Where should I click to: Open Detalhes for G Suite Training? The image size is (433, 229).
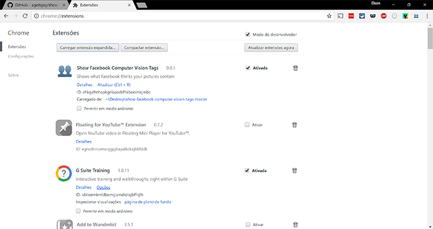tap(83, 187)
